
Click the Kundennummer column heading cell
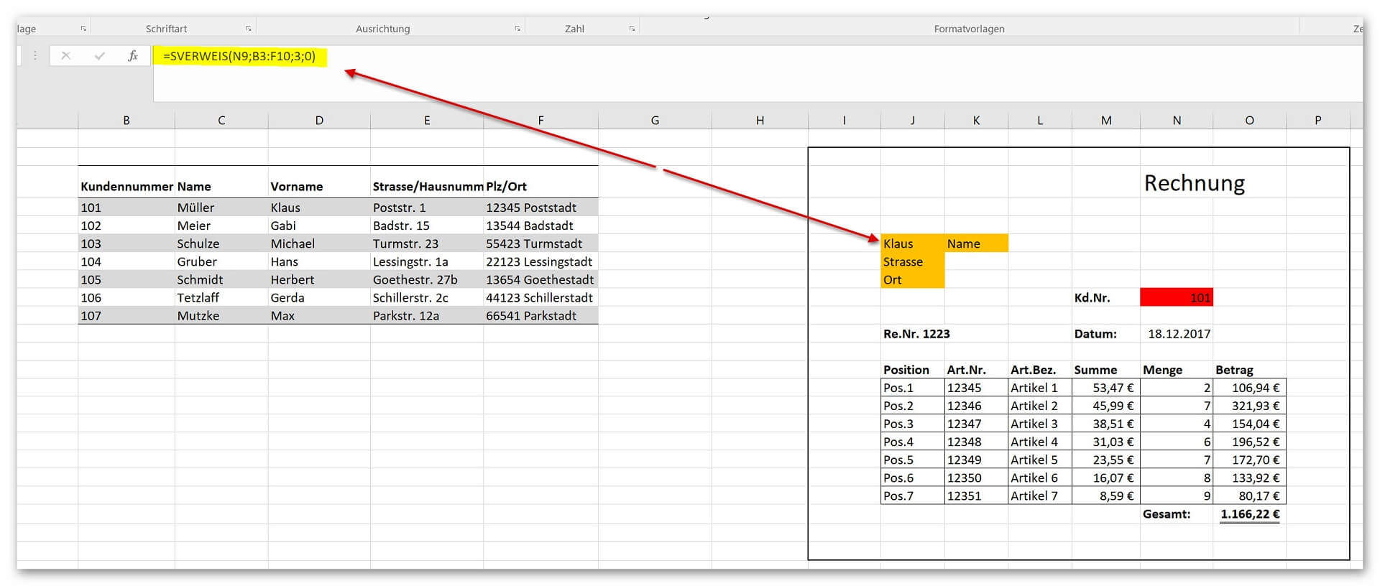(x=126, y=186)
